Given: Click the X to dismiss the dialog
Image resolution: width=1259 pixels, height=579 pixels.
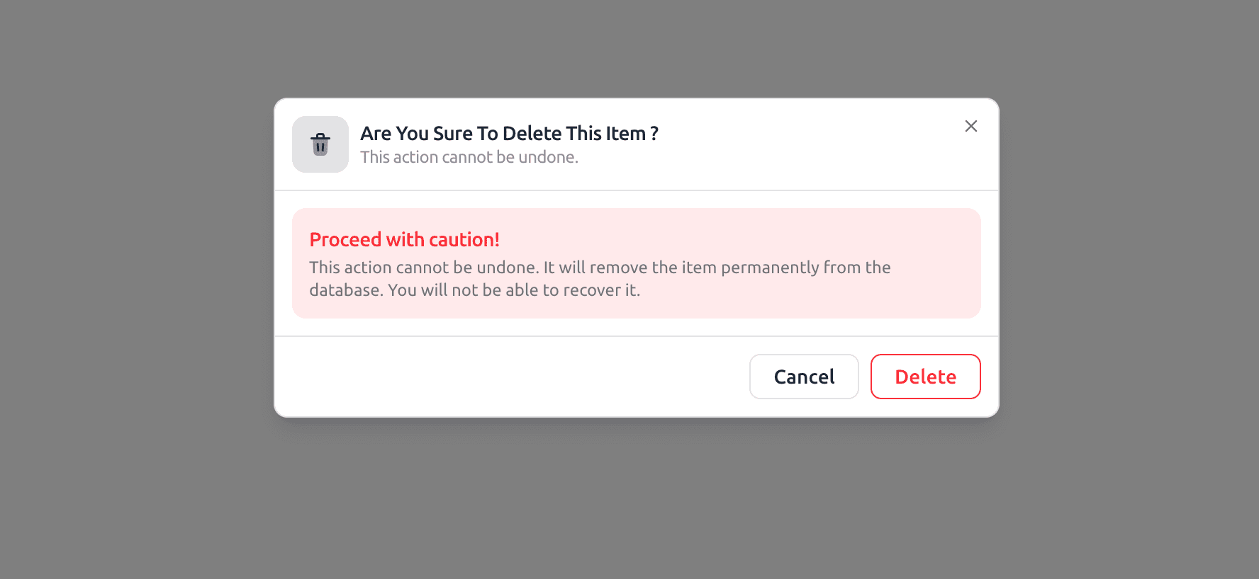Looking at the screenshot, I should coord(970,126).
